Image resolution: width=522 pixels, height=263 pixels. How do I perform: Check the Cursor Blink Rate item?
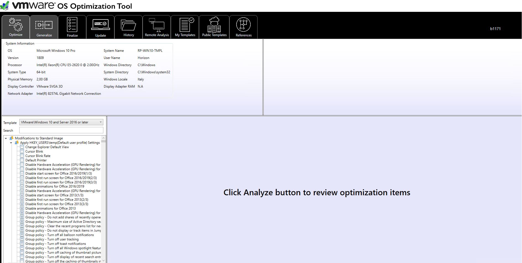click(x=22, y=156)
